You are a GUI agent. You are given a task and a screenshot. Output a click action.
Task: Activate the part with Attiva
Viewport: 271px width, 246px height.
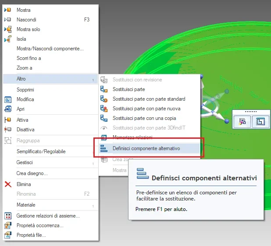[x=22, y=120]
